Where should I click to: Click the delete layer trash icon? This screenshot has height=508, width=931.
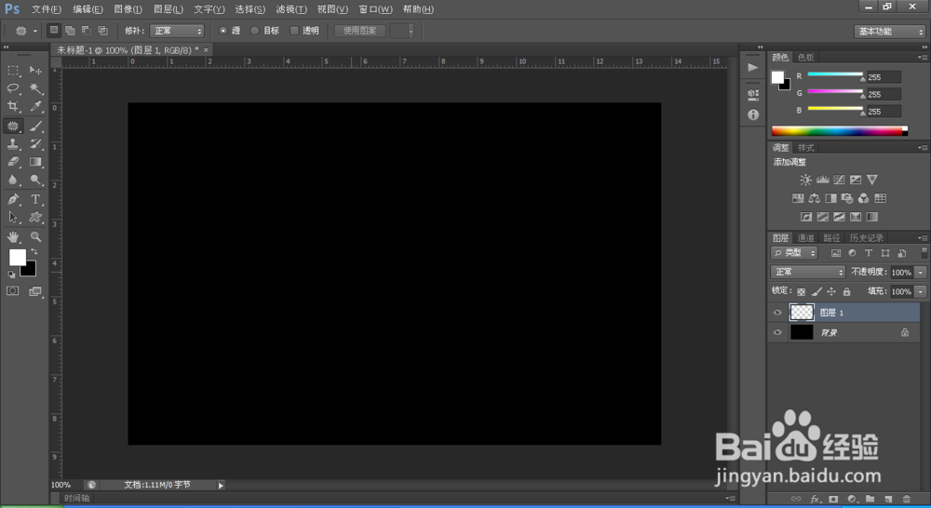pyautogui.click(x=906, y=499)
